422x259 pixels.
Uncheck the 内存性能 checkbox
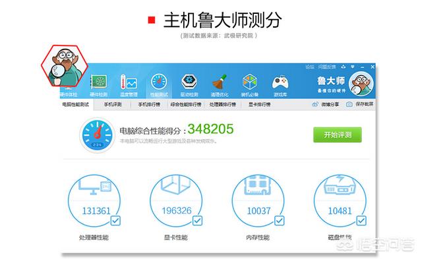[x=279, y=221]
